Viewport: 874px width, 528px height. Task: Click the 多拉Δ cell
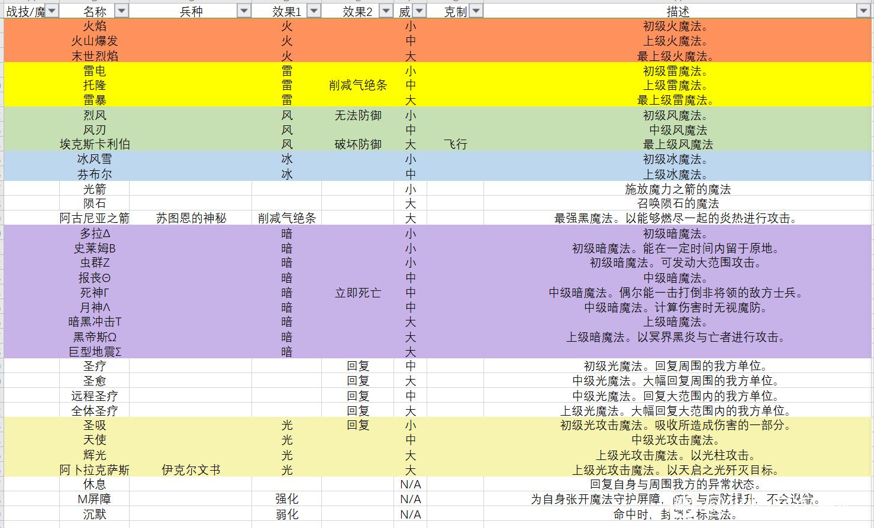[95, 234]
